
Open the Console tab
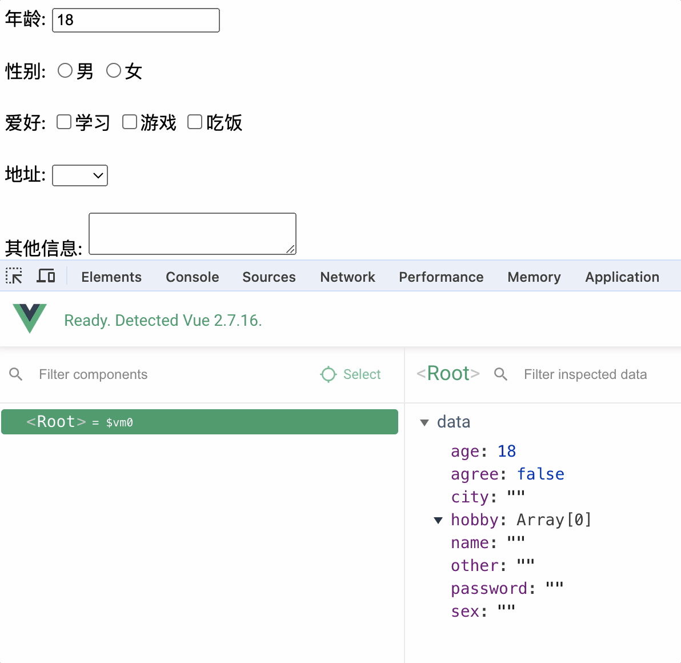(193, 277)
